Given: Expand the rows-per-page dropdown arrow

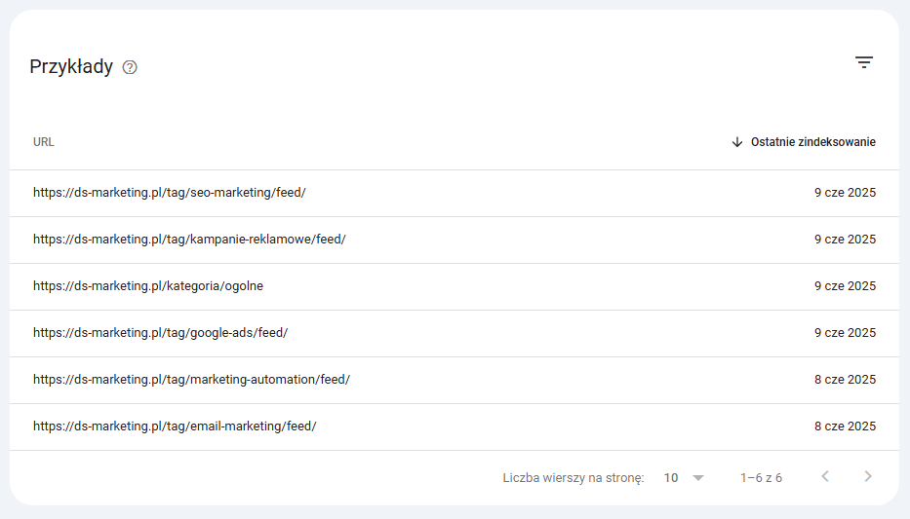Looking at the screenshot, I should pyautogui.click(x=697, y=478).
